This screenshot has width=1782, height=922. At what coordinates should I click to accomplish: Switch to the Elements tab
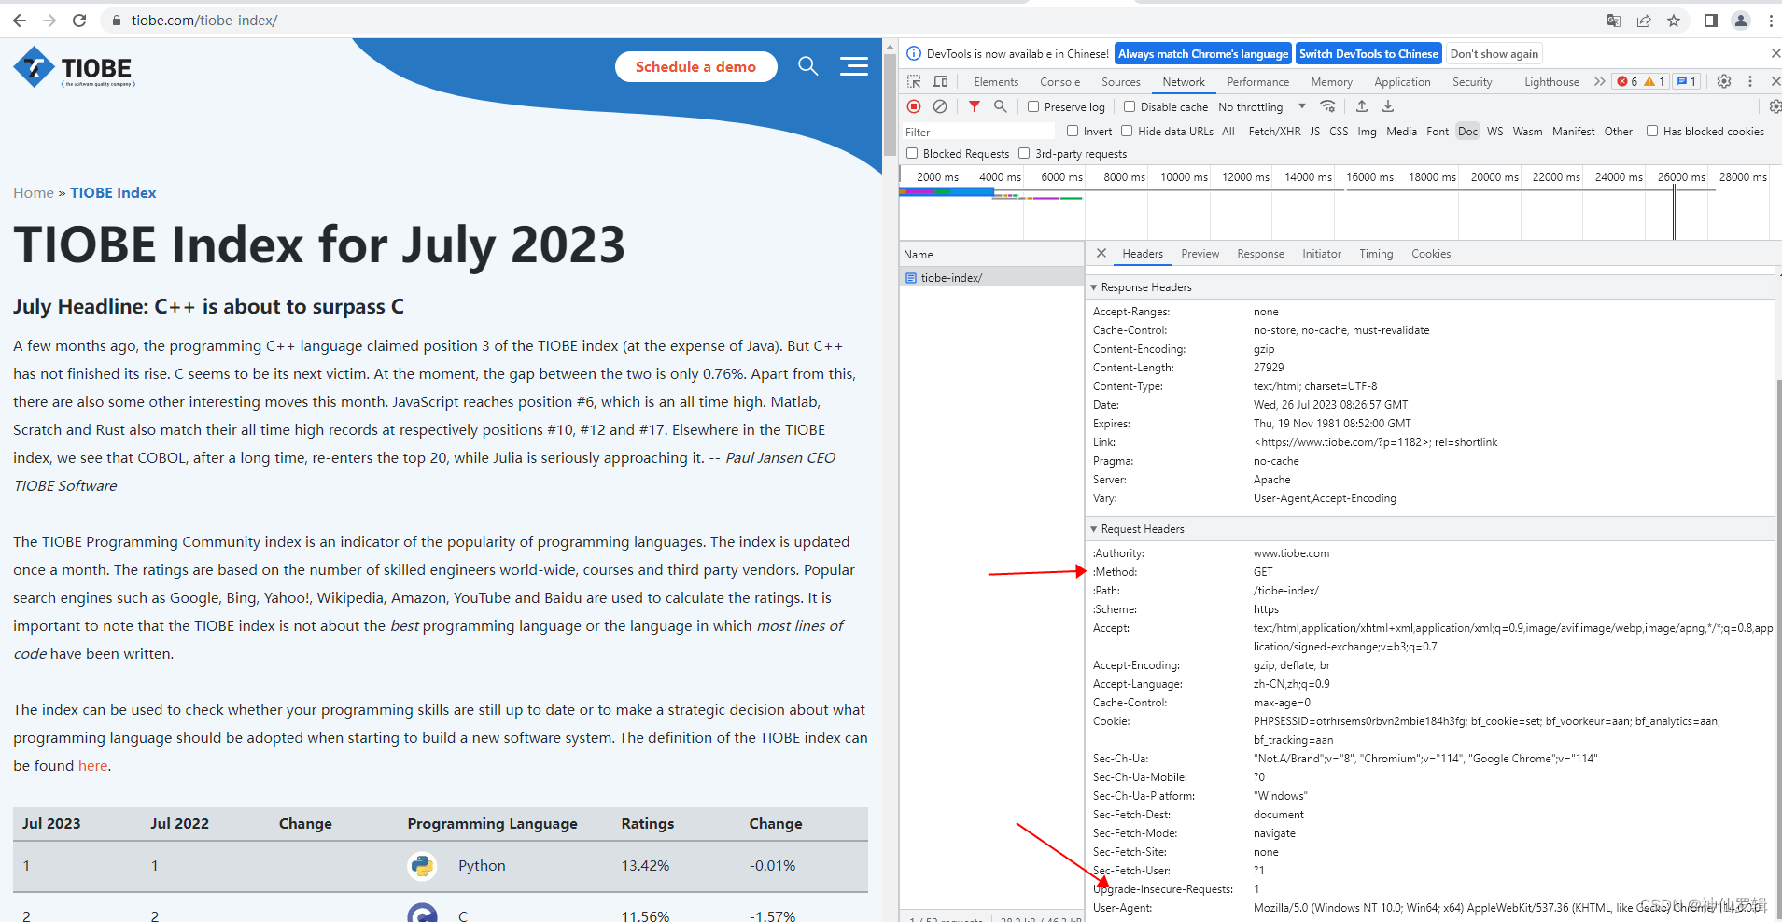click(996, 82)
